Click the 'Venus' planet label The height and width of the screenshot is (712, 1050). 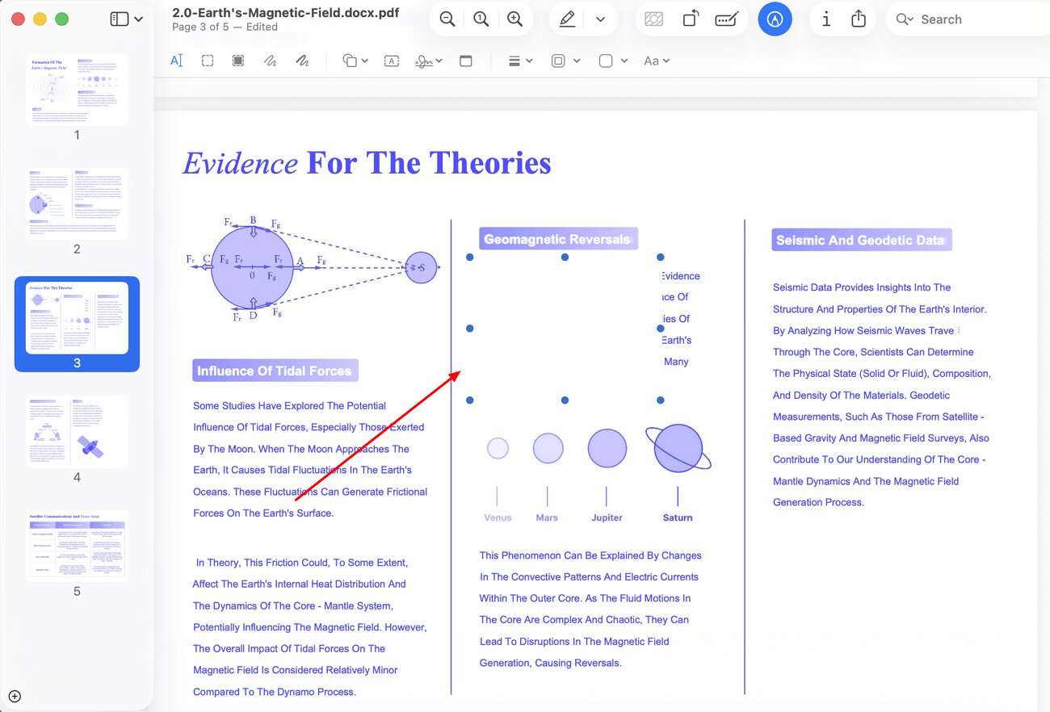pos(498,517)
